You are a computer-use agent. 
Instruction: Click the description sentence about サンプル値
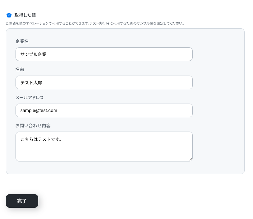[x=95, y=23]
